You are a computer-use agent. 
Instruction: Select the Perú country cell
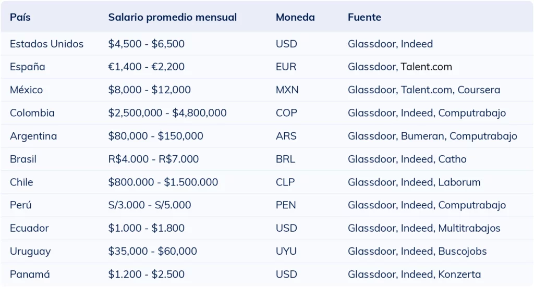[21, 205]
